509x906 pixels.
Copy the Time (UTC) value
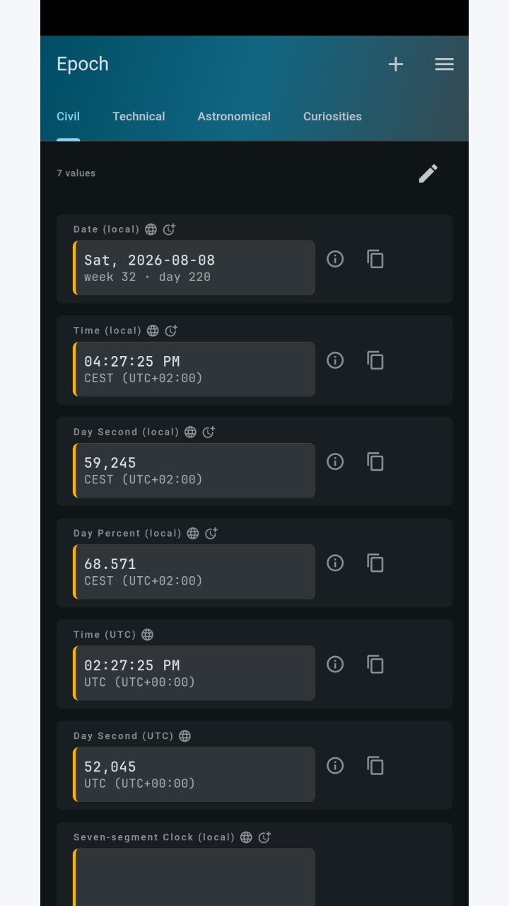pyautogui.click(x=375, y=664)
